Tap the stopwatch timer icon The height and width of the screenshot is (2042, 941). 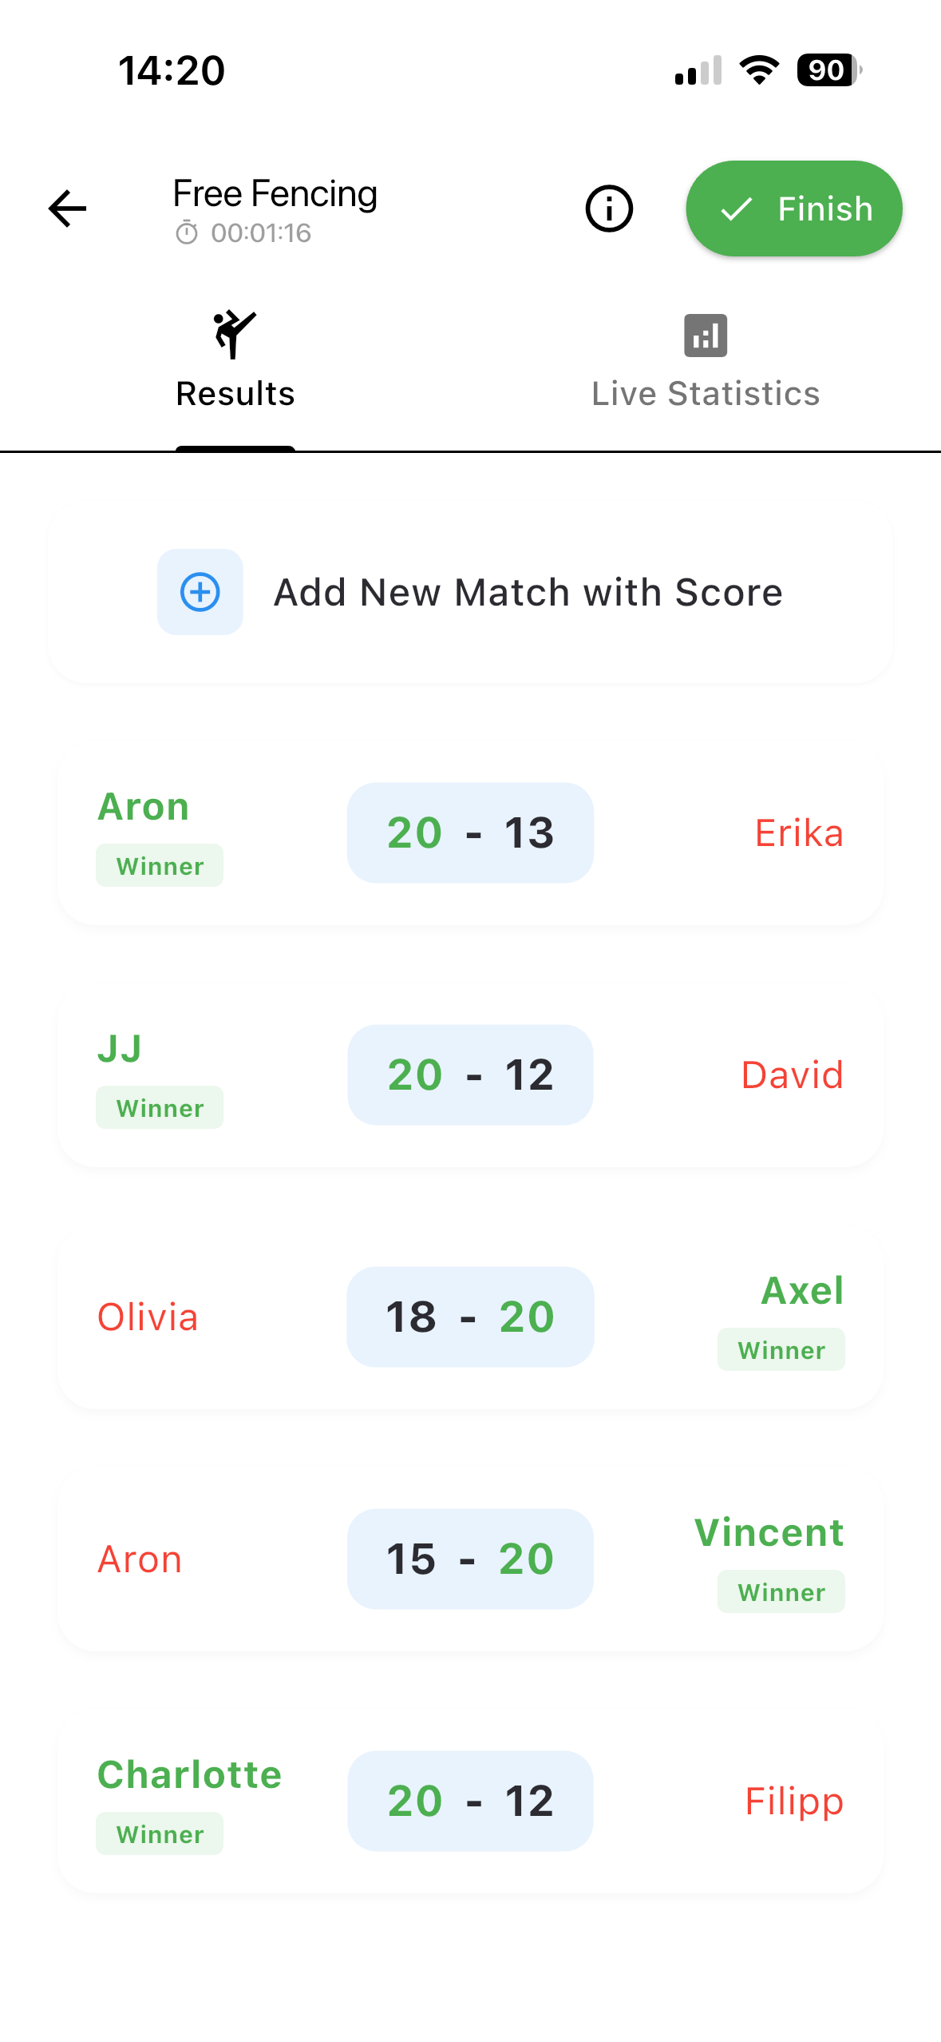tap(187, 233)
